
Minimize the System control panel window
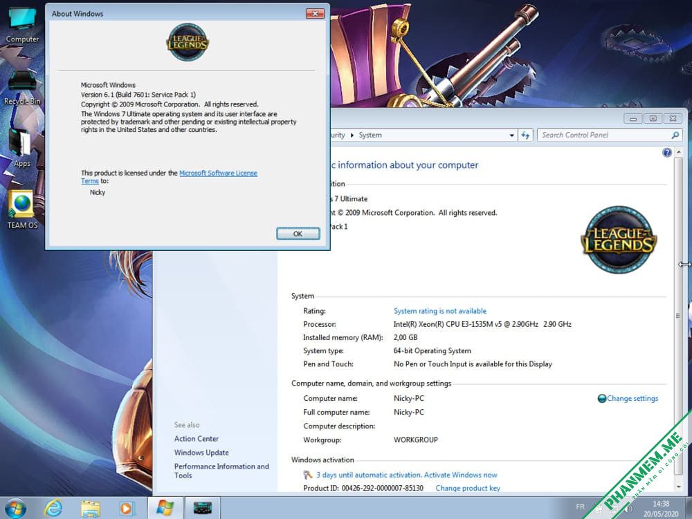[633, 118]
